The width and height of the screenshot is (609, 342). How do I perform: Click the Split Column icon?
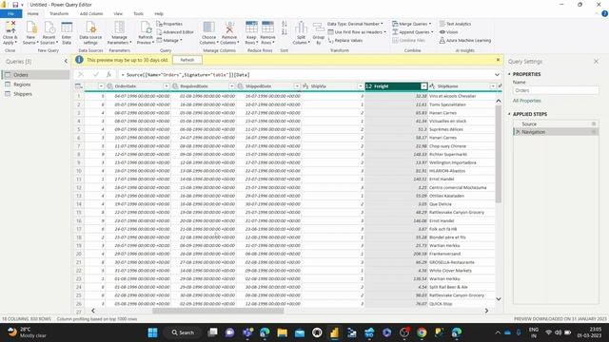pyautogui.click(x=301, y=28)
